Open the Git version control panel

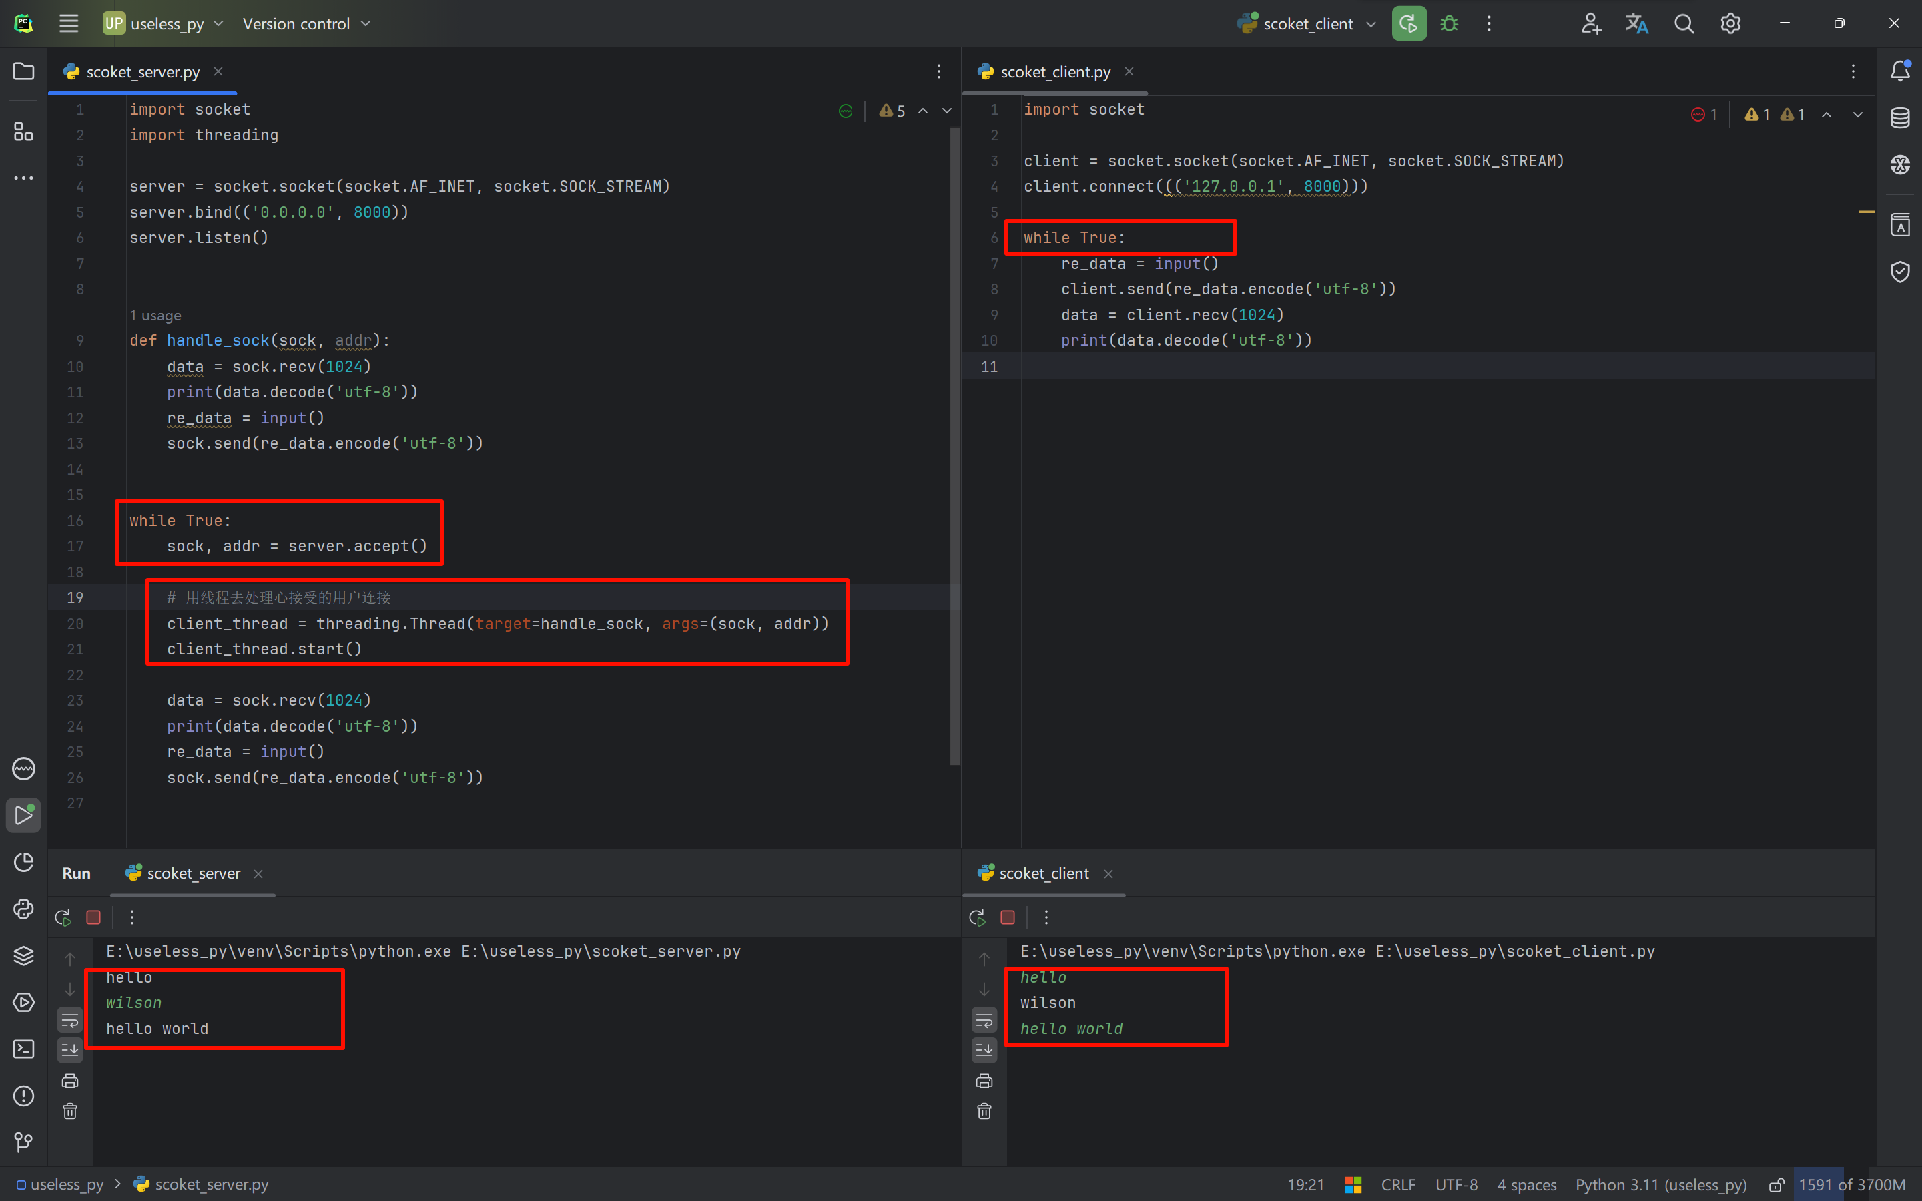coord(24,1142)
